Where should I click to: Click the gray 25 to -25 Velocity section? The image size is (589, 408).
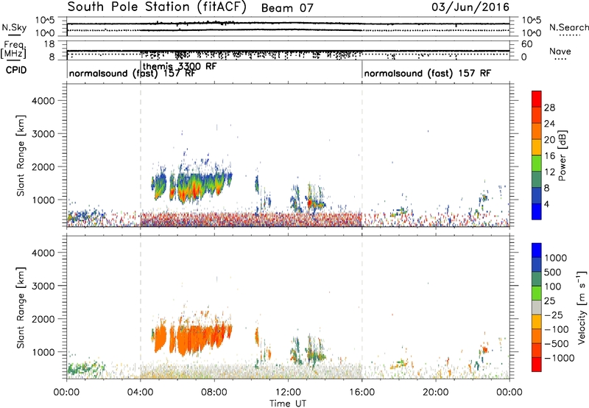point(537,307)
